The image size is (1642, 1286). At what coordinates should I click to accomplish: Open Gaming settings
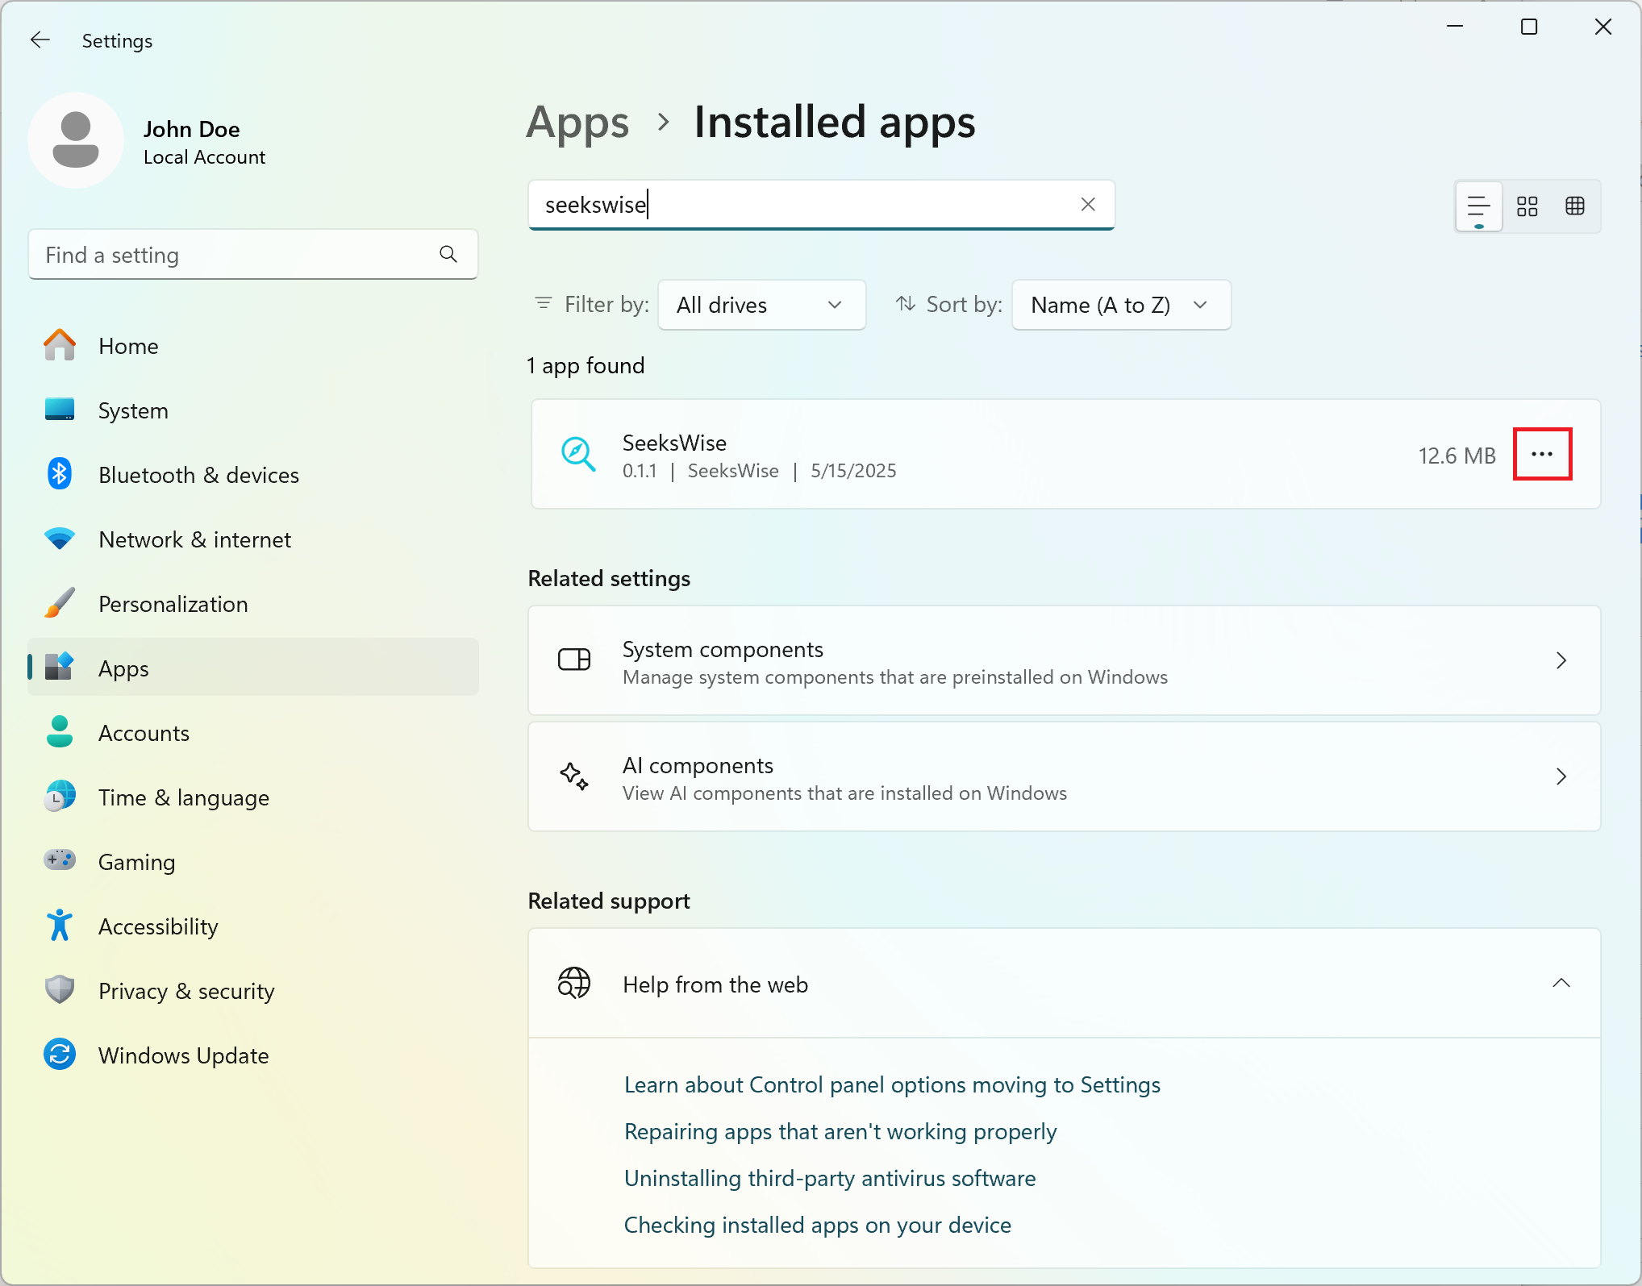[x=253, y=862]
